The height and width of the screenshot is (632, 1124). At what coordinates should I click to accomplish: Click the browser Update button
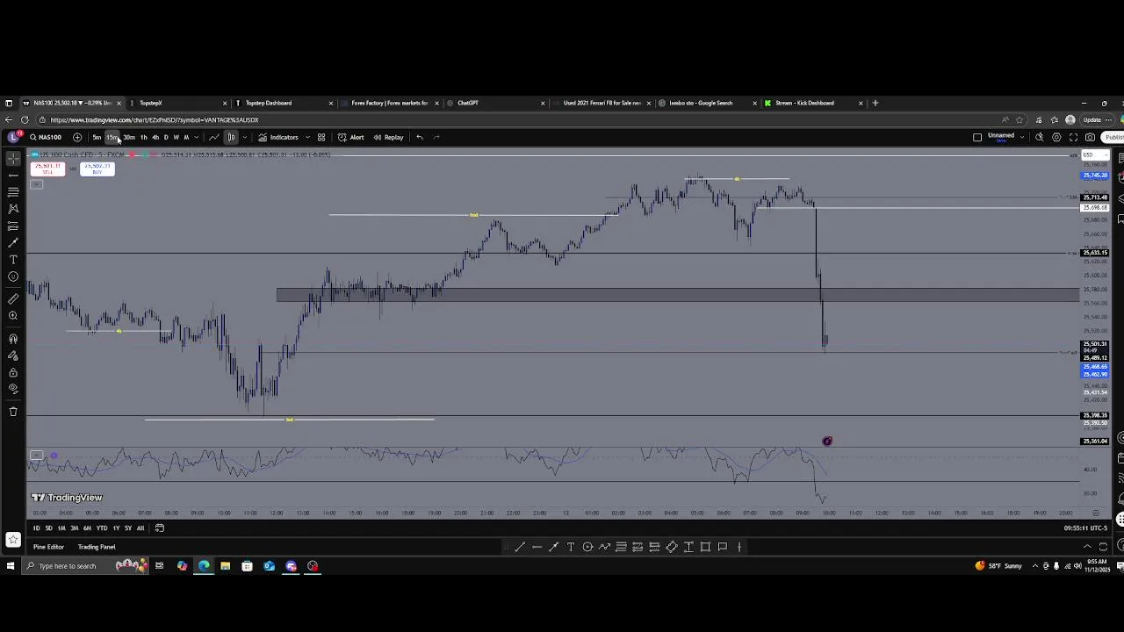pos(1095,120)
